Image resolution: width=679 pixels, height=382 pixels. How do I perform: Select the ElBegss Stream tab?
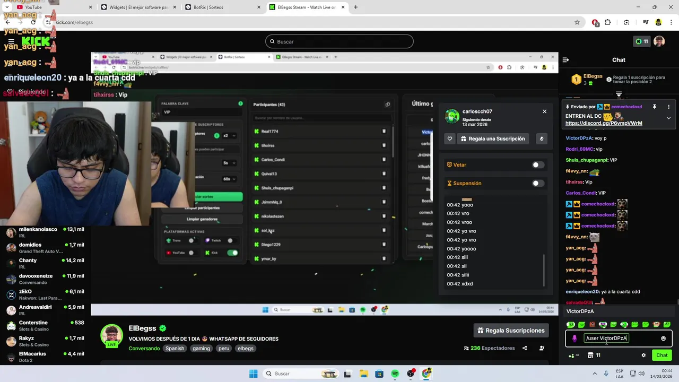(x=308, y=7)
